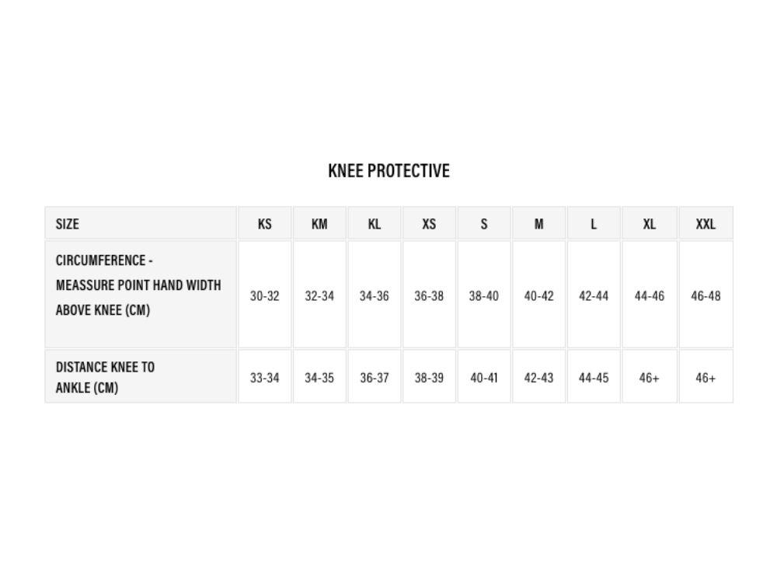Select the XL size column header
Image resolution: width=777 pixels, height=583 pixels.
(x=649, y=224)
